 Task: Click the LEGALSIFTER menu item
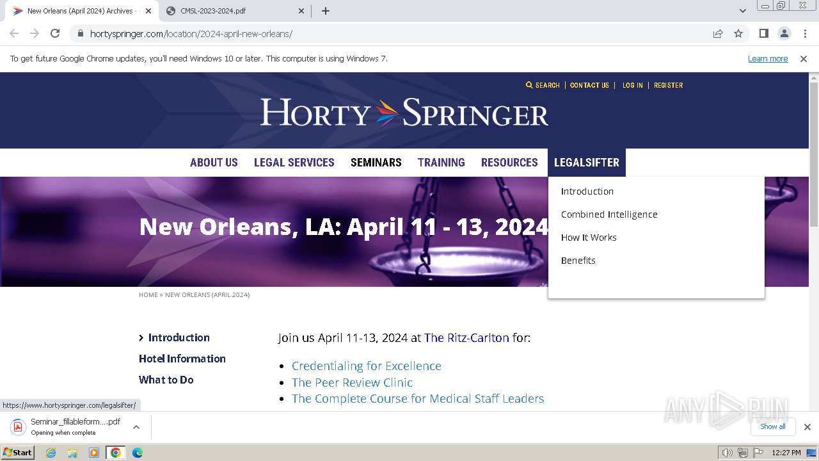coord(587,163)
